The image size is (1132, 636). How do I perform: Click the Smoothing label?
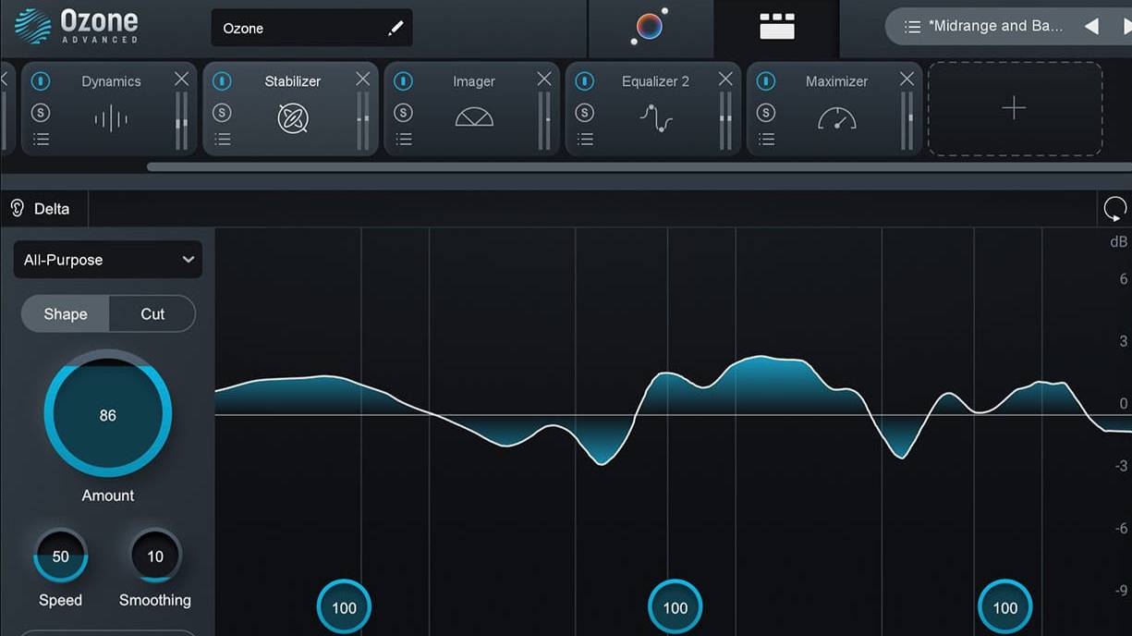pos(155,600)
